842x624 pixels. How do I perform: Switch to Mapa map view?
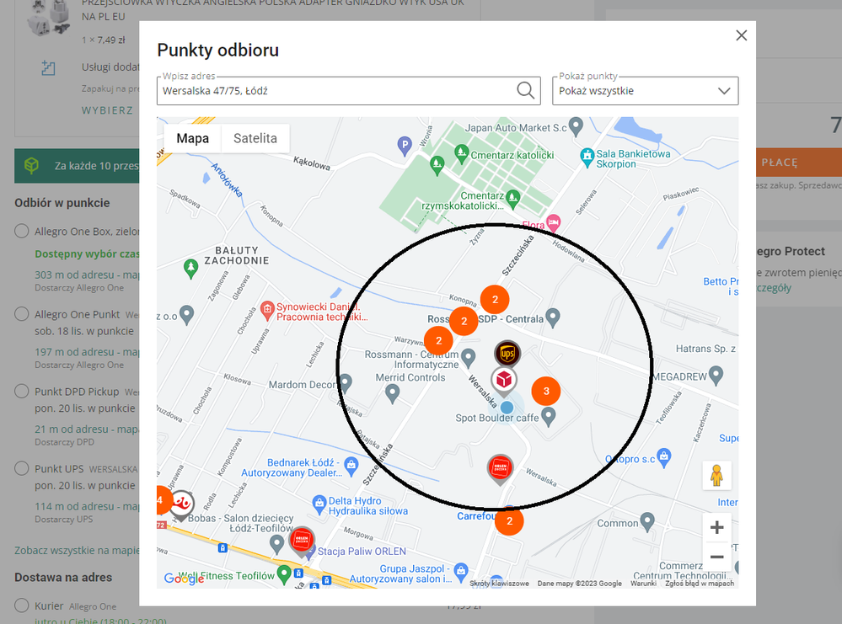pos(192,138)
